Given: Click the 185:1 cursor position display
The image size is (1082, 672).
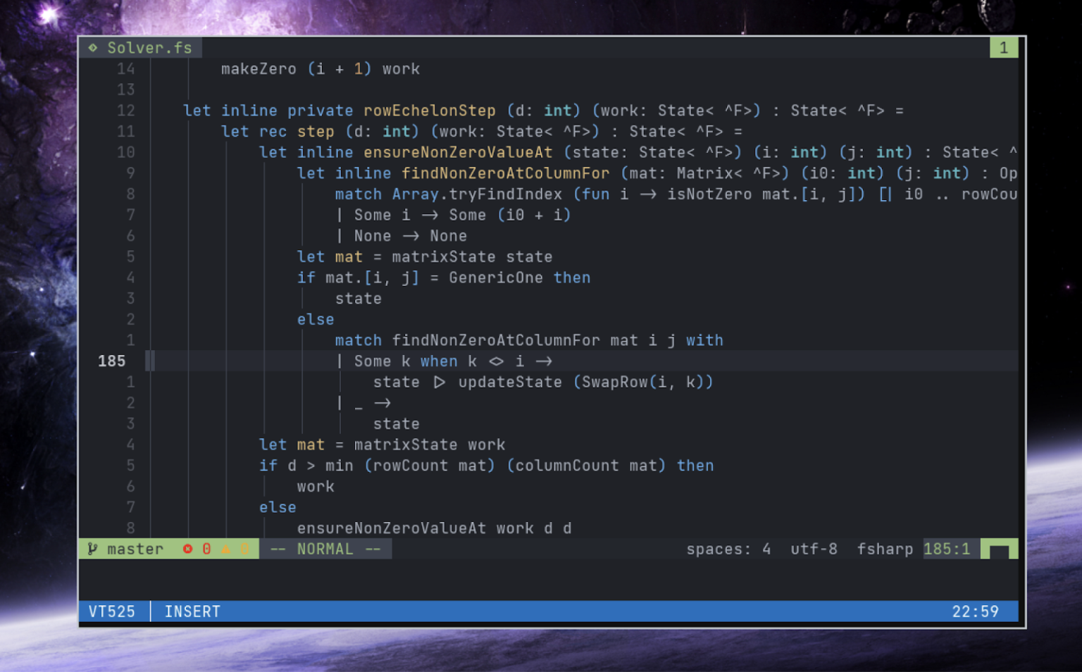Looking at the screenshot, I should [x=948, y=549].
